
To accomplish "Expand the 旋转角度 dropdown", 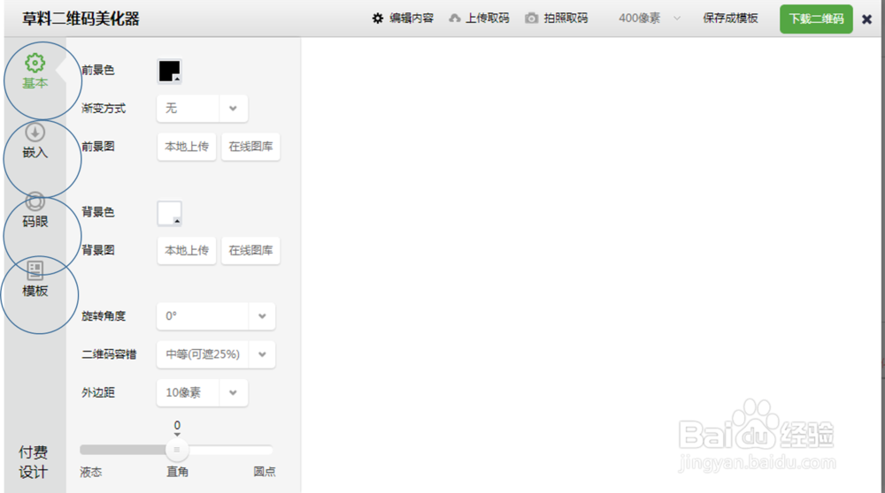I will click(216, 316).
